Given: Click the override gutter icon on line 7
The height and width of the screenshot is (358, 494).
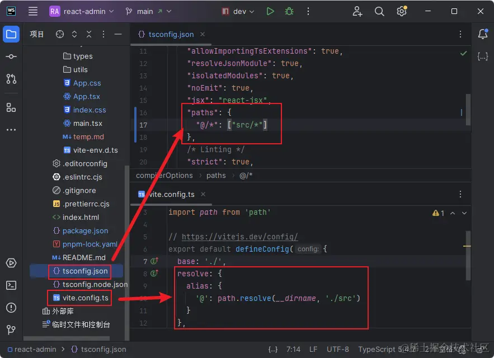Looking at the screenshot, I should click(154, 261).
